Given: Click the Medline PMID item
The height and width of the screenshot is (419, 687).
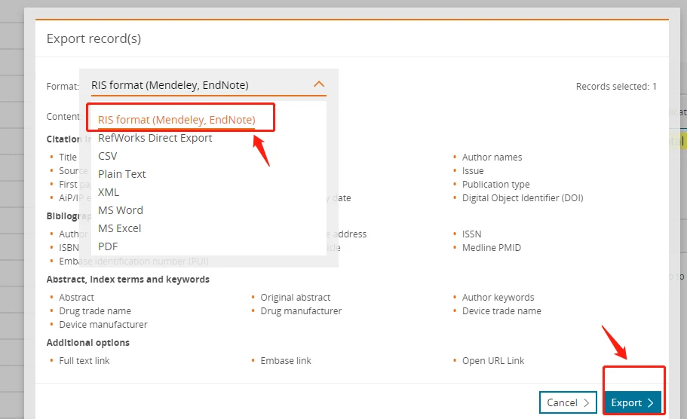Looking at the screenshot, I should click(x=491, y=248).
